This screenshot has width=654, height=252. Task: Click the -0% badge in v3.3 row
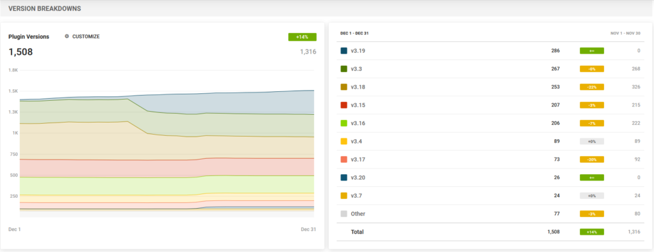[592, 69]
